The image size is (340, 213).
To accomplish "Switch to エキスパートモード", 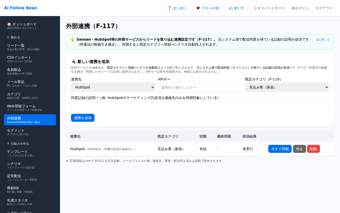I will pyautogui.click(x=269, y=8).
